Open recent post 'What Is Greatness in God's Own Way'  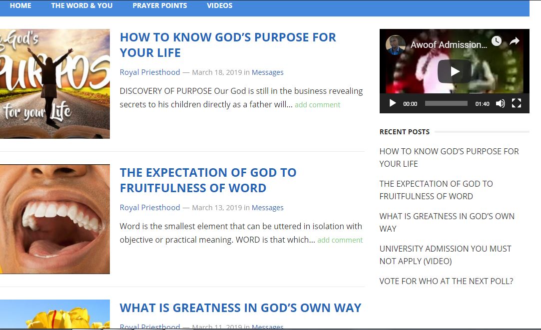tap(447, 223)
